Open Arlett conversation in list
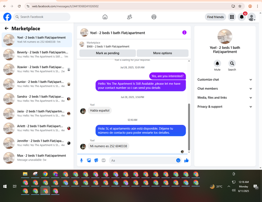262x202 pixels. pyautogui.click(x=37, y=128)
